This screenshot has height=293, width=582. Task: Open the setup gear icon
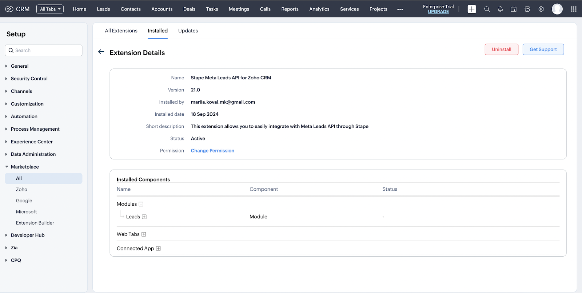pos(541,9)
